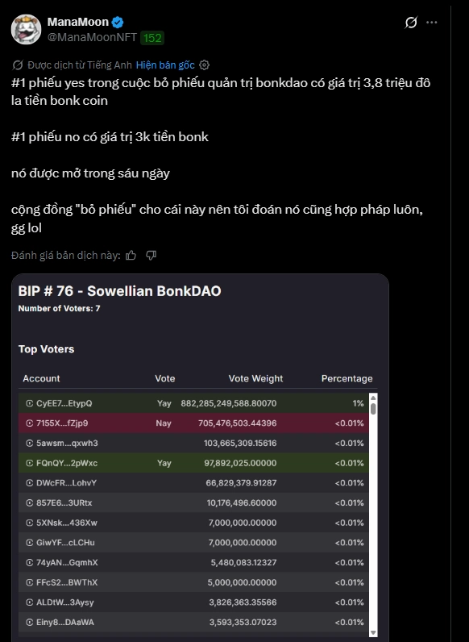Screen dimensions: 469x642
Task: Open translation settings gear icon
Action: pos(204,65)
